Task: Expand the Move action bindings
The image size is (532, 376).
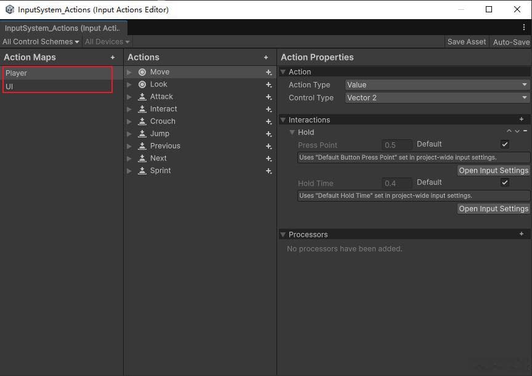Action: (x=129, y=72)
